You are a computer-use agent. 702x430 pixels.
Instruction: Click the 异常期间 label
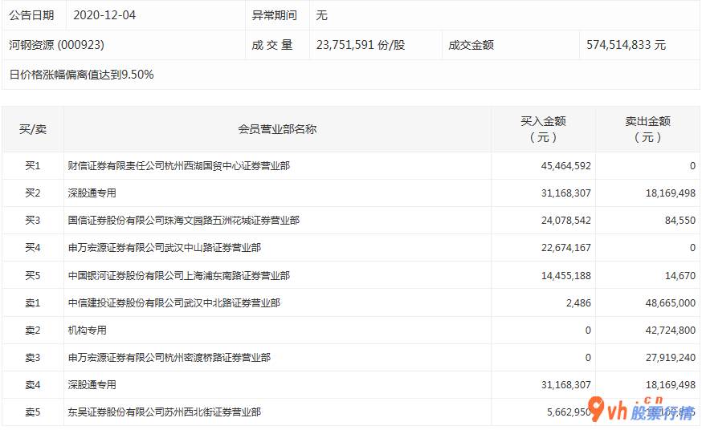[274, 15]
